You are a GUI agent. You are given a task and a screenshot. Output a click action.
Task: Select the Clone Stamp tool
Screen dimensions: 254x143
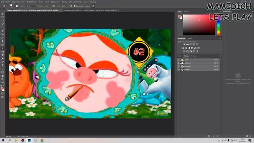point(2,41)
